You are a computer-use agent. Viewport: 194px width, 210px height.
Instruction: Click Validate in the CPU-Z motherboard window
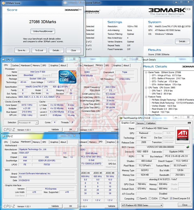pos(55,206)
